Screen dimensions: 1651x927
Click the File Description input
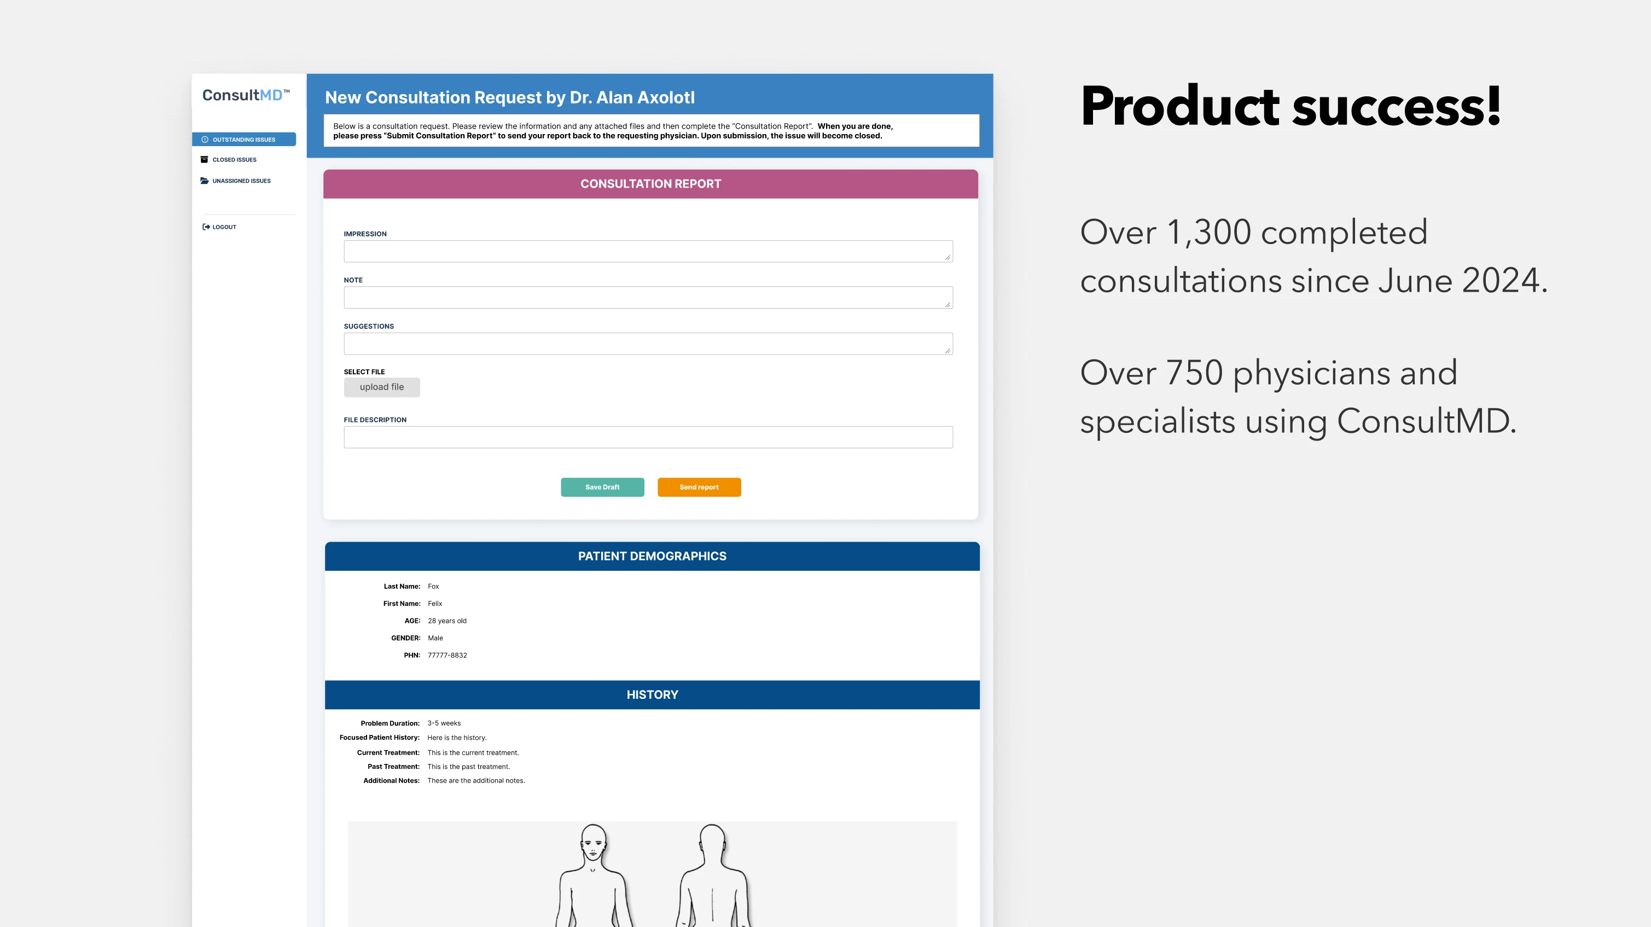pyautogui.click(x=647, y=437)
